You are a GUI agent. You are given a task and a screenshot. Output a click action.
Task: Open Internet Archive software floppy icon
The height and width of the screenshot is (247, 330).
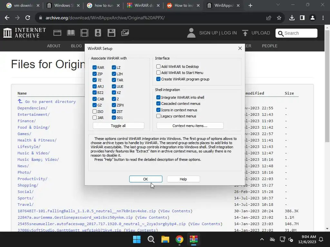(111, 33)
